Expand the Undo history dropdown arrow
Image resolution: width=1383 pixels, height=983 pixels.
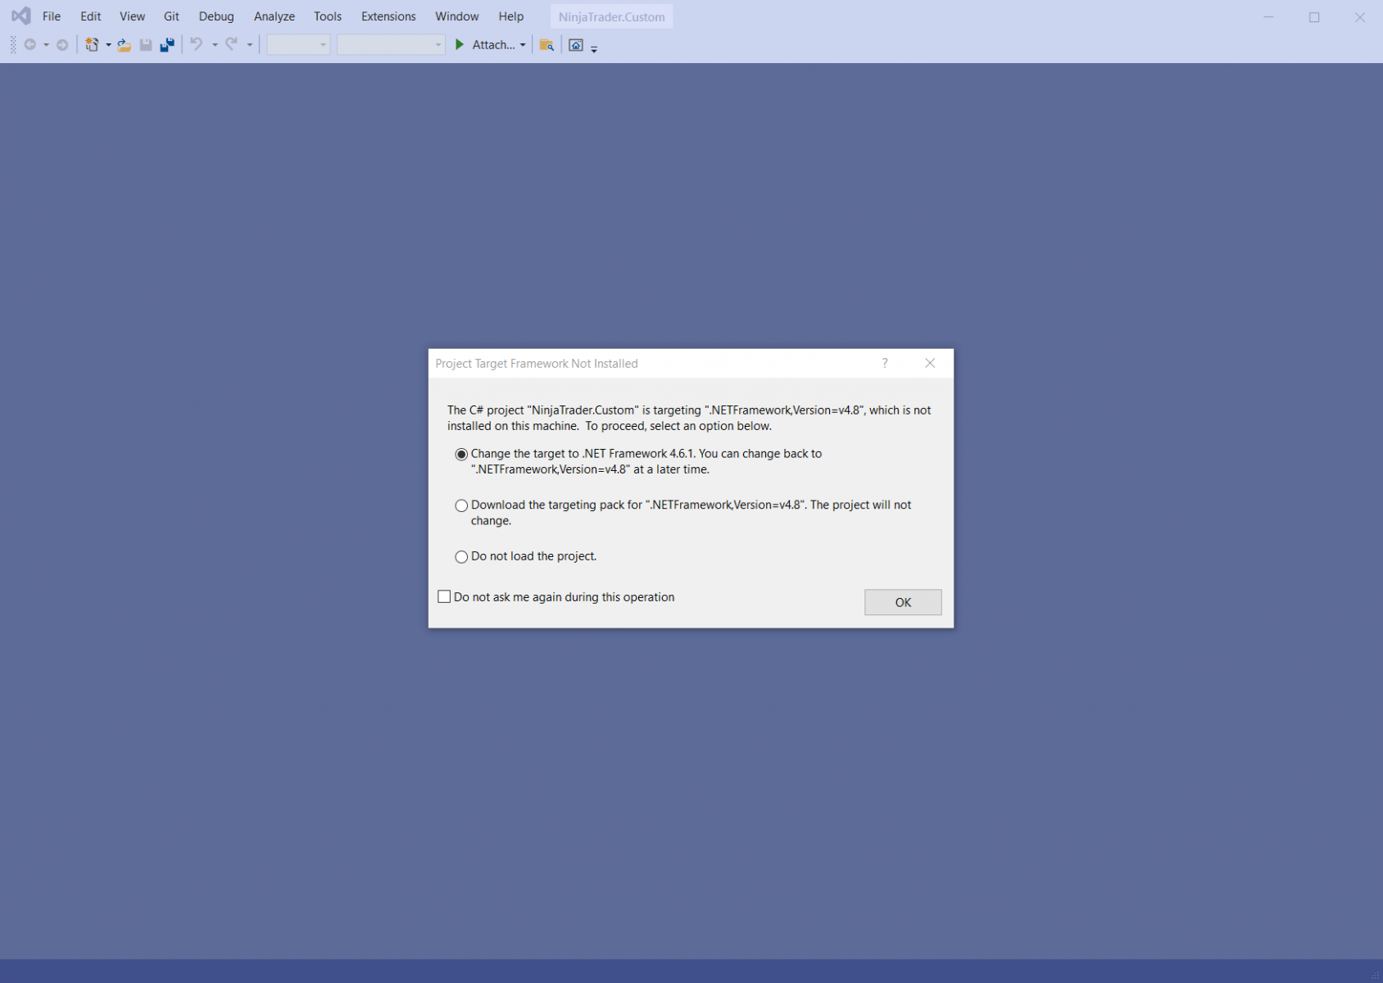tap(215, 45)
